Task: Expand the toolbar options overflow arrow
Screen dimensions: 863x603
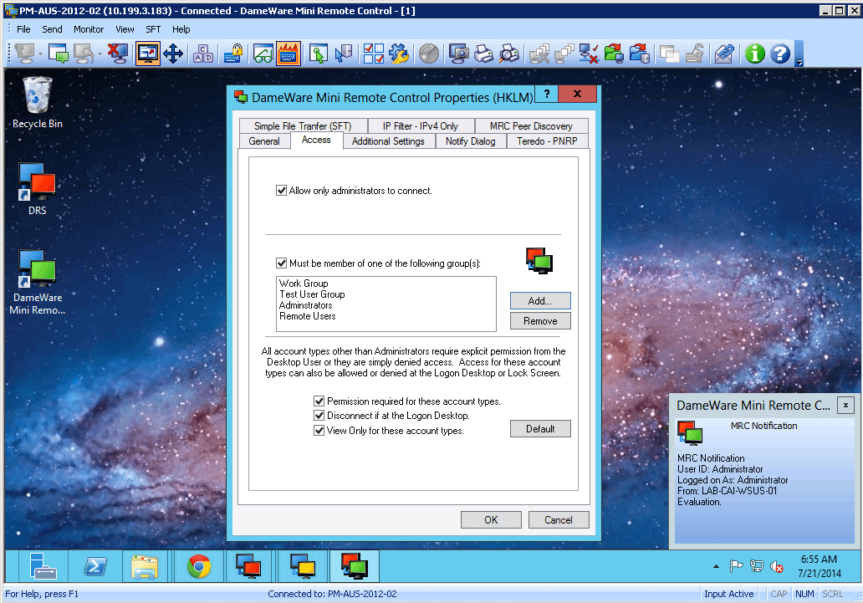Action: pos(799,63)
